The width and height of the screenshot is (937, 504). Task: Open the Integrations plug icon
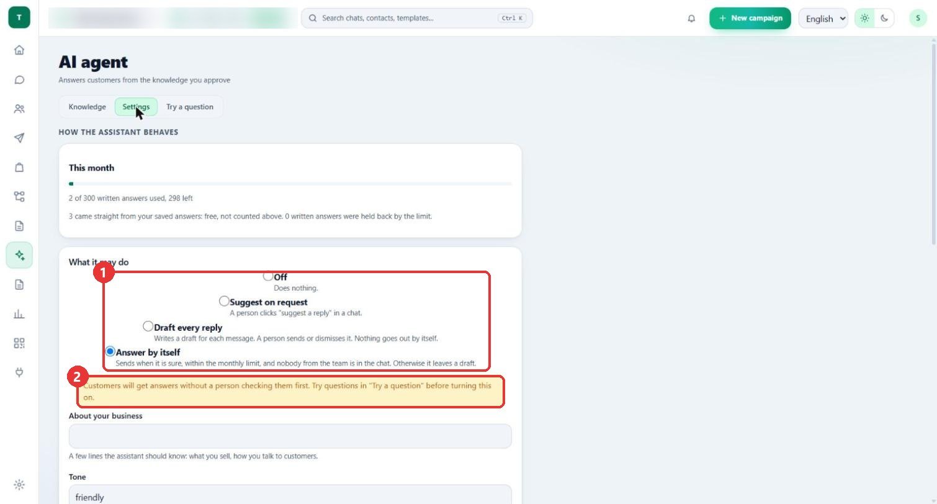pyautogui.click(x=19, y=372)
